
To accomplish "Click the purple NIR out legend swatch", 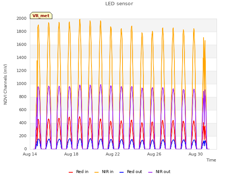I will [150, 172].
